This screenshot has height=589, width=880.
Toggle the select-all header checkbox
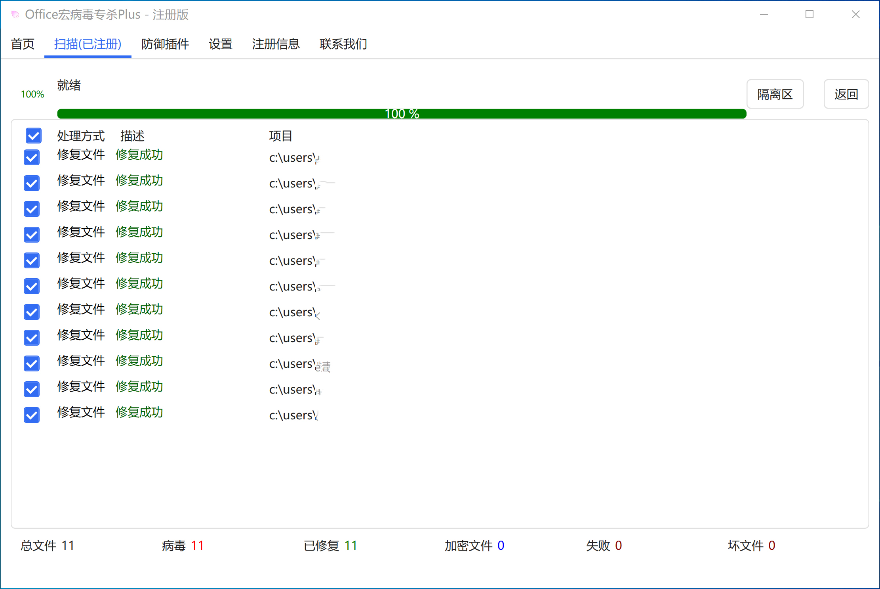point(34,136)
